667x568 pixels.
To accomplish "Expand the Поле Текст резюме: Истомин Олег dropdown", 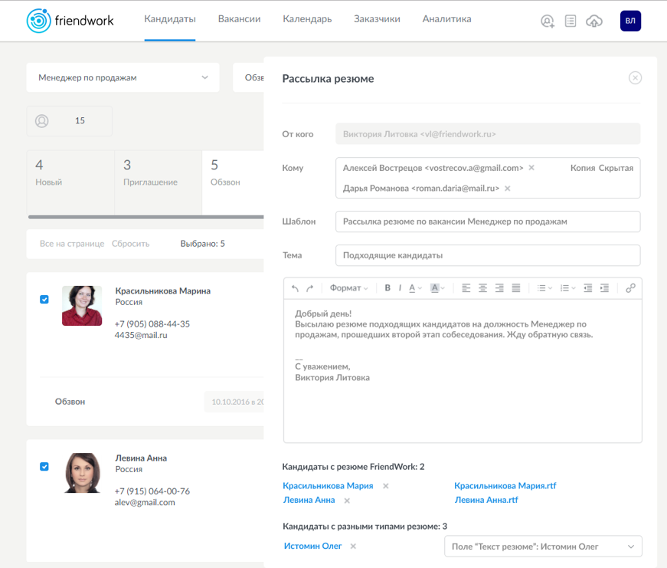I will [543, 547].
